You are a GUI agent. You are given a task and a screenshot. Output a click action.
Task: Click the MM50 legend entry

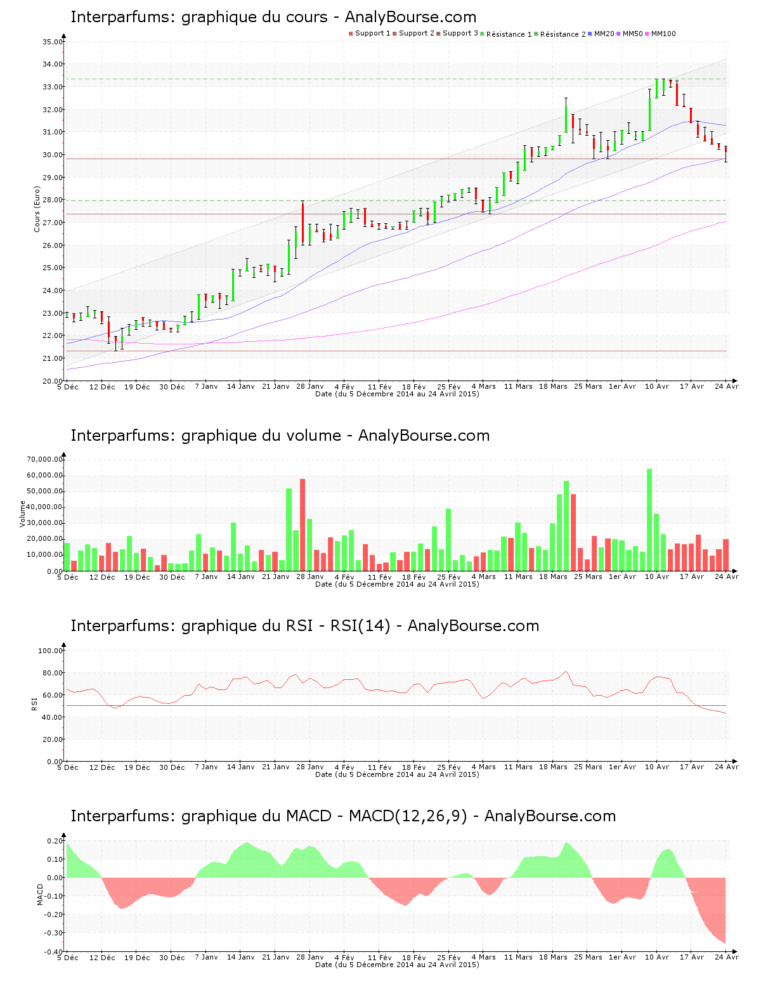coord(630,34)
